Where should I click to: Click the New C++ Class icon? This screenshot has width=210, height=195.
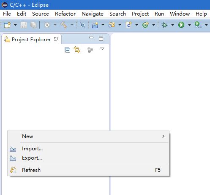click(x=145, y=25)
